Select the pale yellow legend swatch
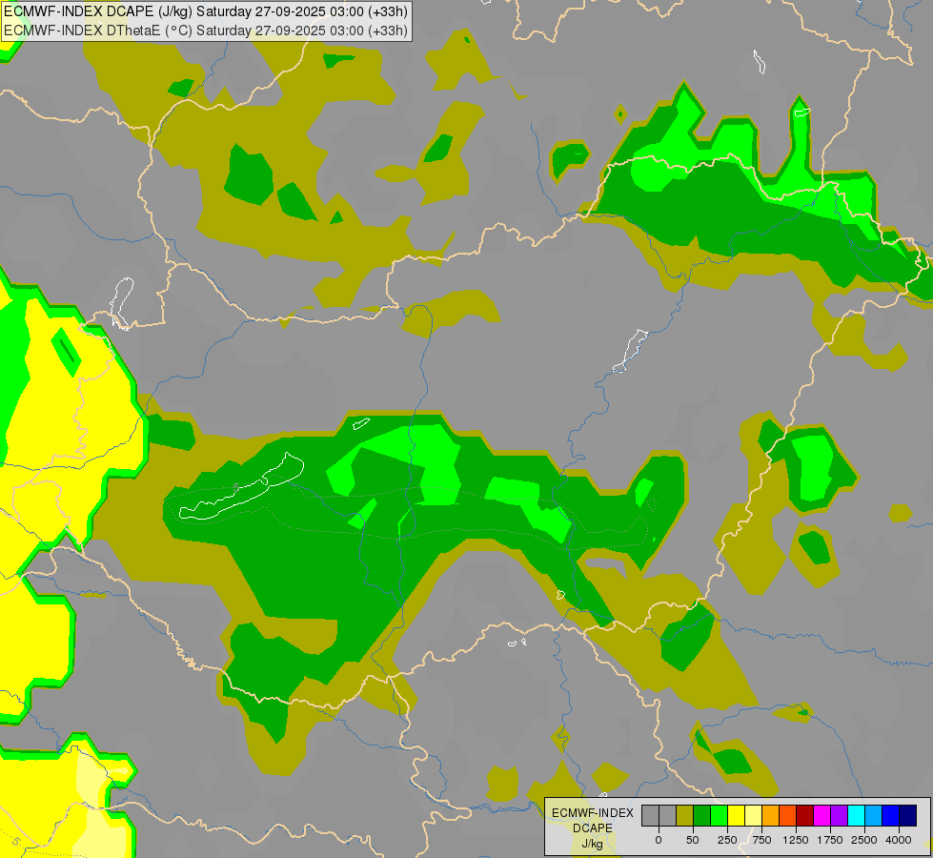The image size is (933, 858). point(753,815)
